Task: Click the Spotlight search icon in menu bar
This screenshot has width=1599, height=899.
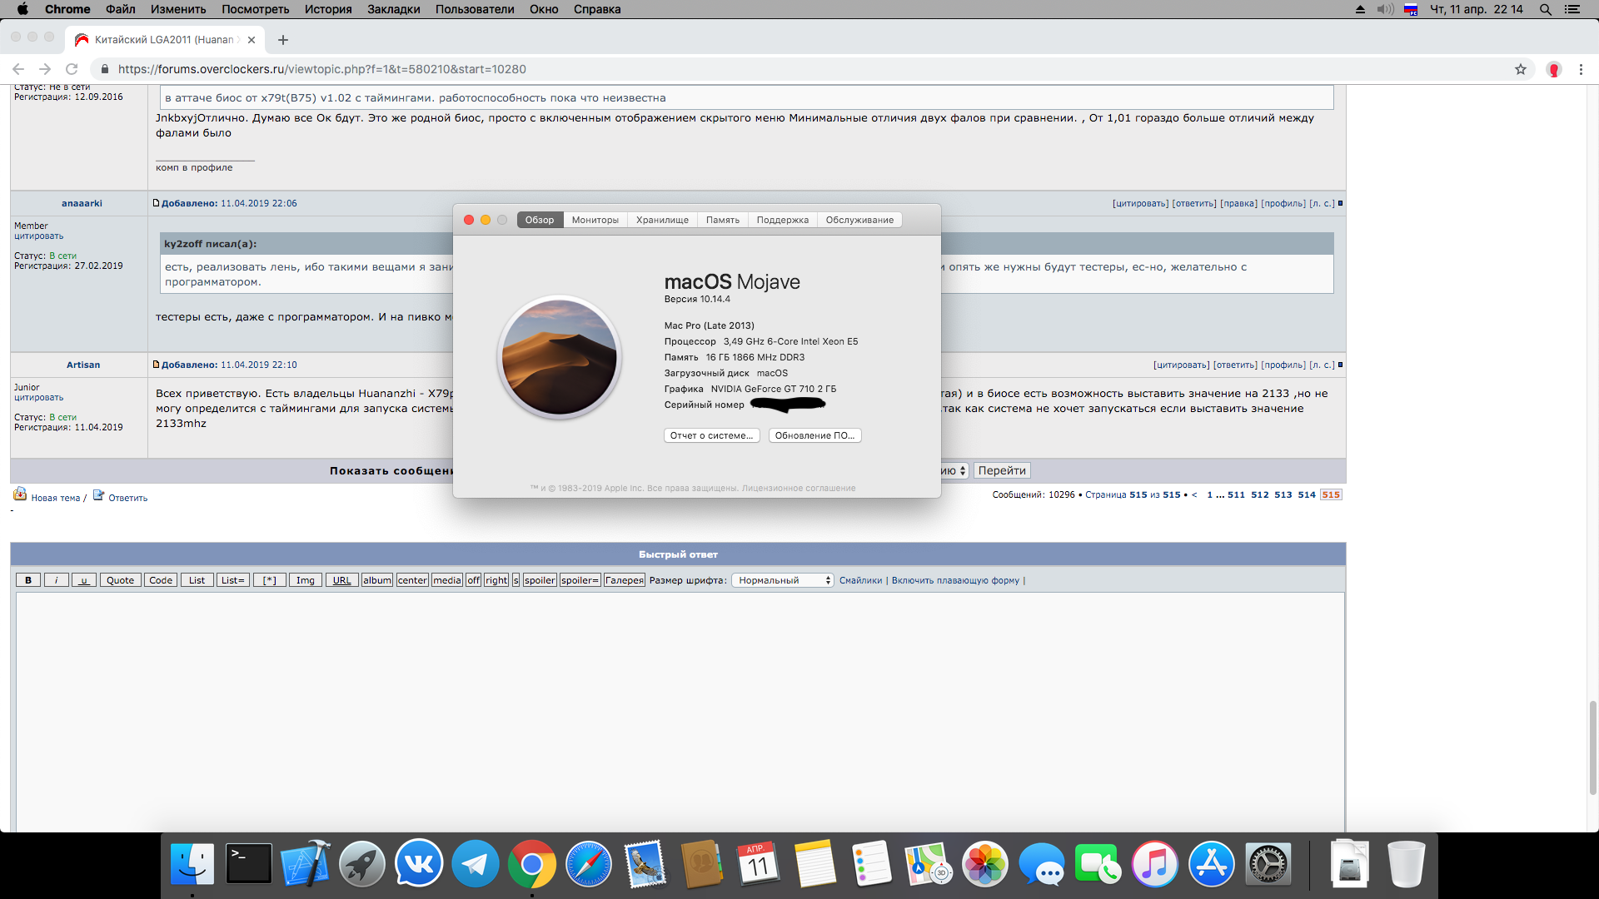Action: (1545, 9)
